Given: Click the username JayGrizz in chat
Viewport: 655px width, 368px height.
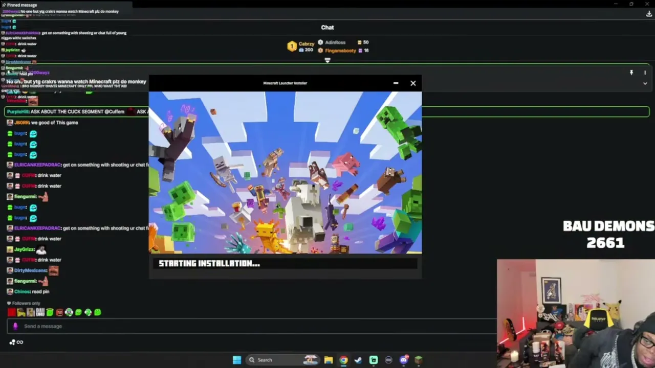Looking at the screenshot, I should click(x=24, y=249).
